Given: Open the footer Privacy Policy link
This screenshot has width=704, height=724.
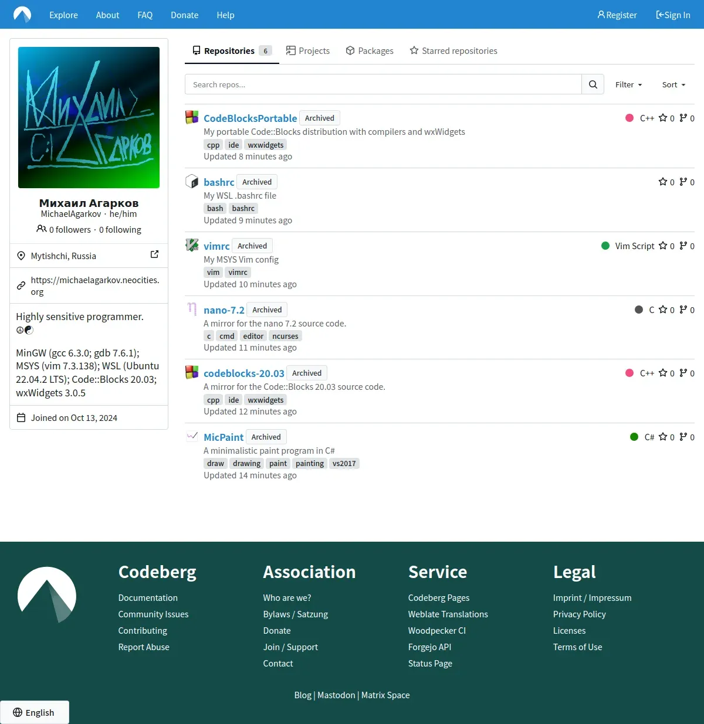Looking at the screenshot, I should click(579, 614).
